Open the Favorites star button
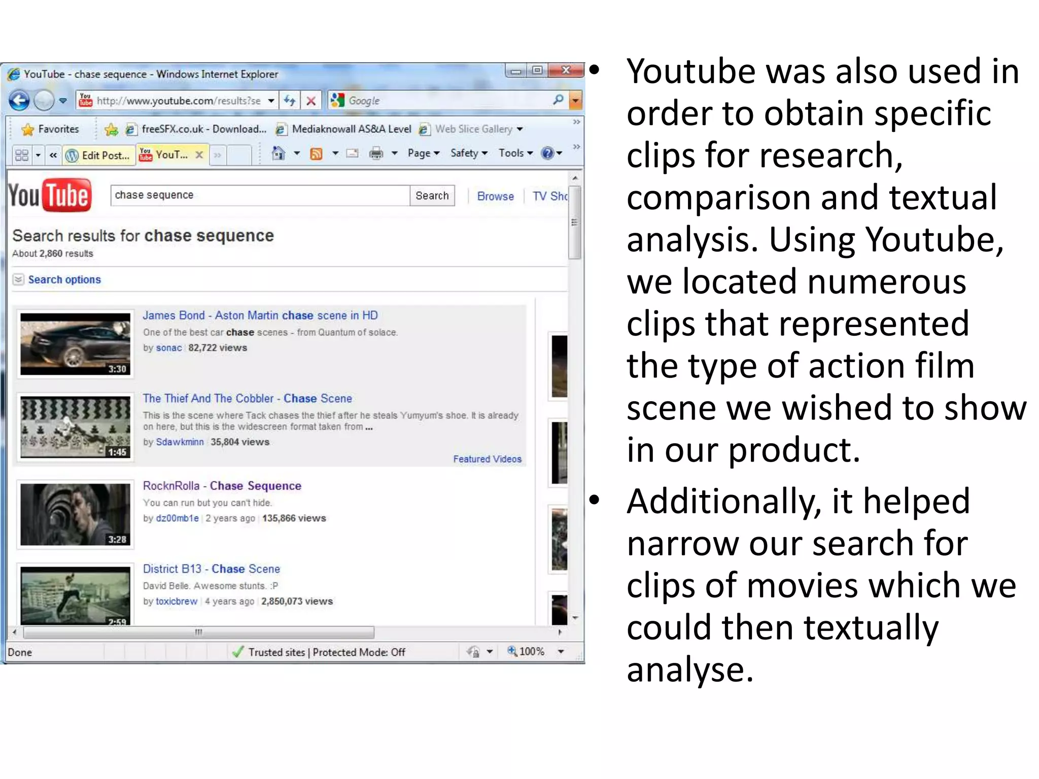 pyautogui.click(x=50, y=129)
